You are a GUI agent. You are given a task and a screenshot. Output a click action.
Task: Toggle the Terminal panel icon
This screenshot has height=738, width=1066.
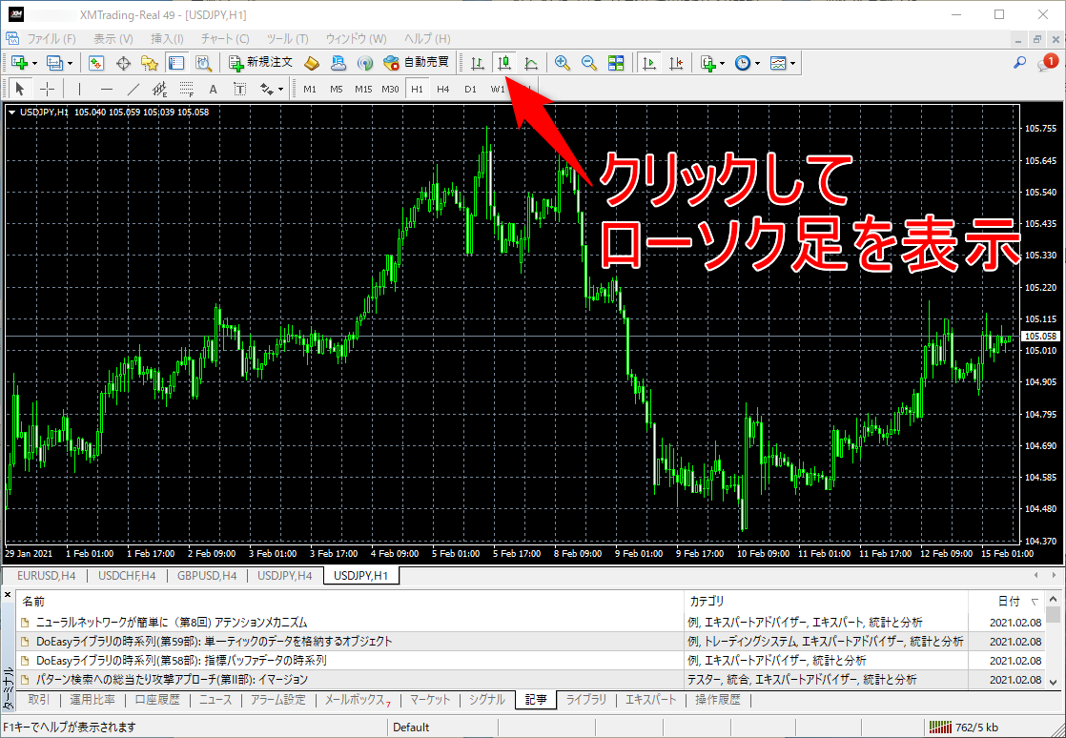click(176, 63)
